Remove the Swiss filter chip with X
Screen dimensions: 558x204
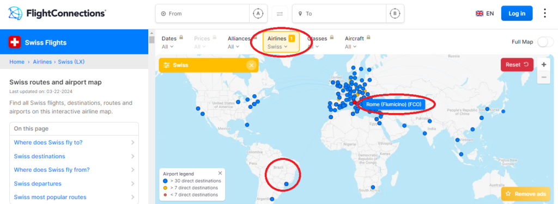251,65
